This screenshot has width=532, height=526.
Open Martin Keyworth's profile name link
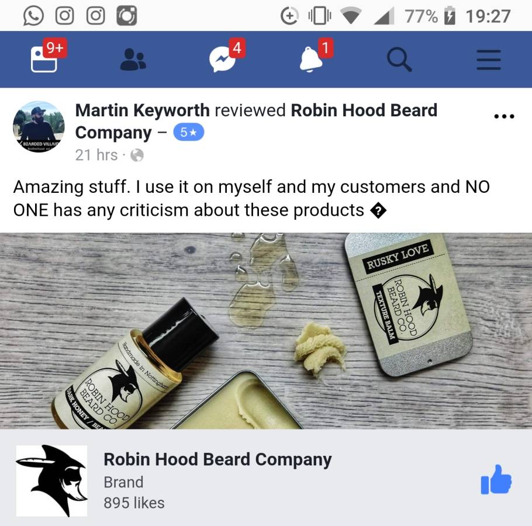pyautogui.click(x=143, y=110)
